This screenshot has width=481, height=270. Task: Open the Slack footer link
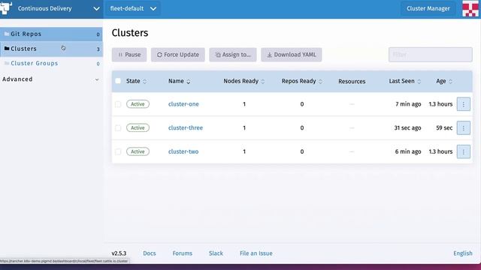(x=216, y=253)
